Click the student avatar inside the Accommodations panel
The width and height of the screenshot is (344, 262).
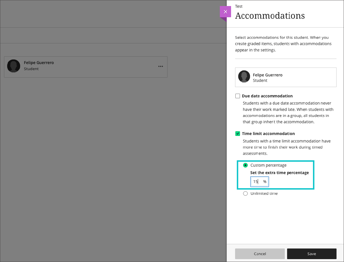[244, 77]
